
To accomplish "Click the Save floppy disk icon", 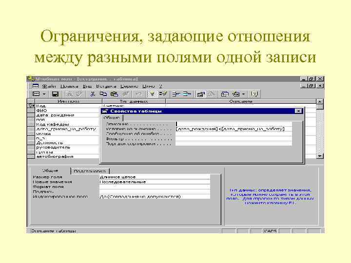I will [x=55, y=94].
